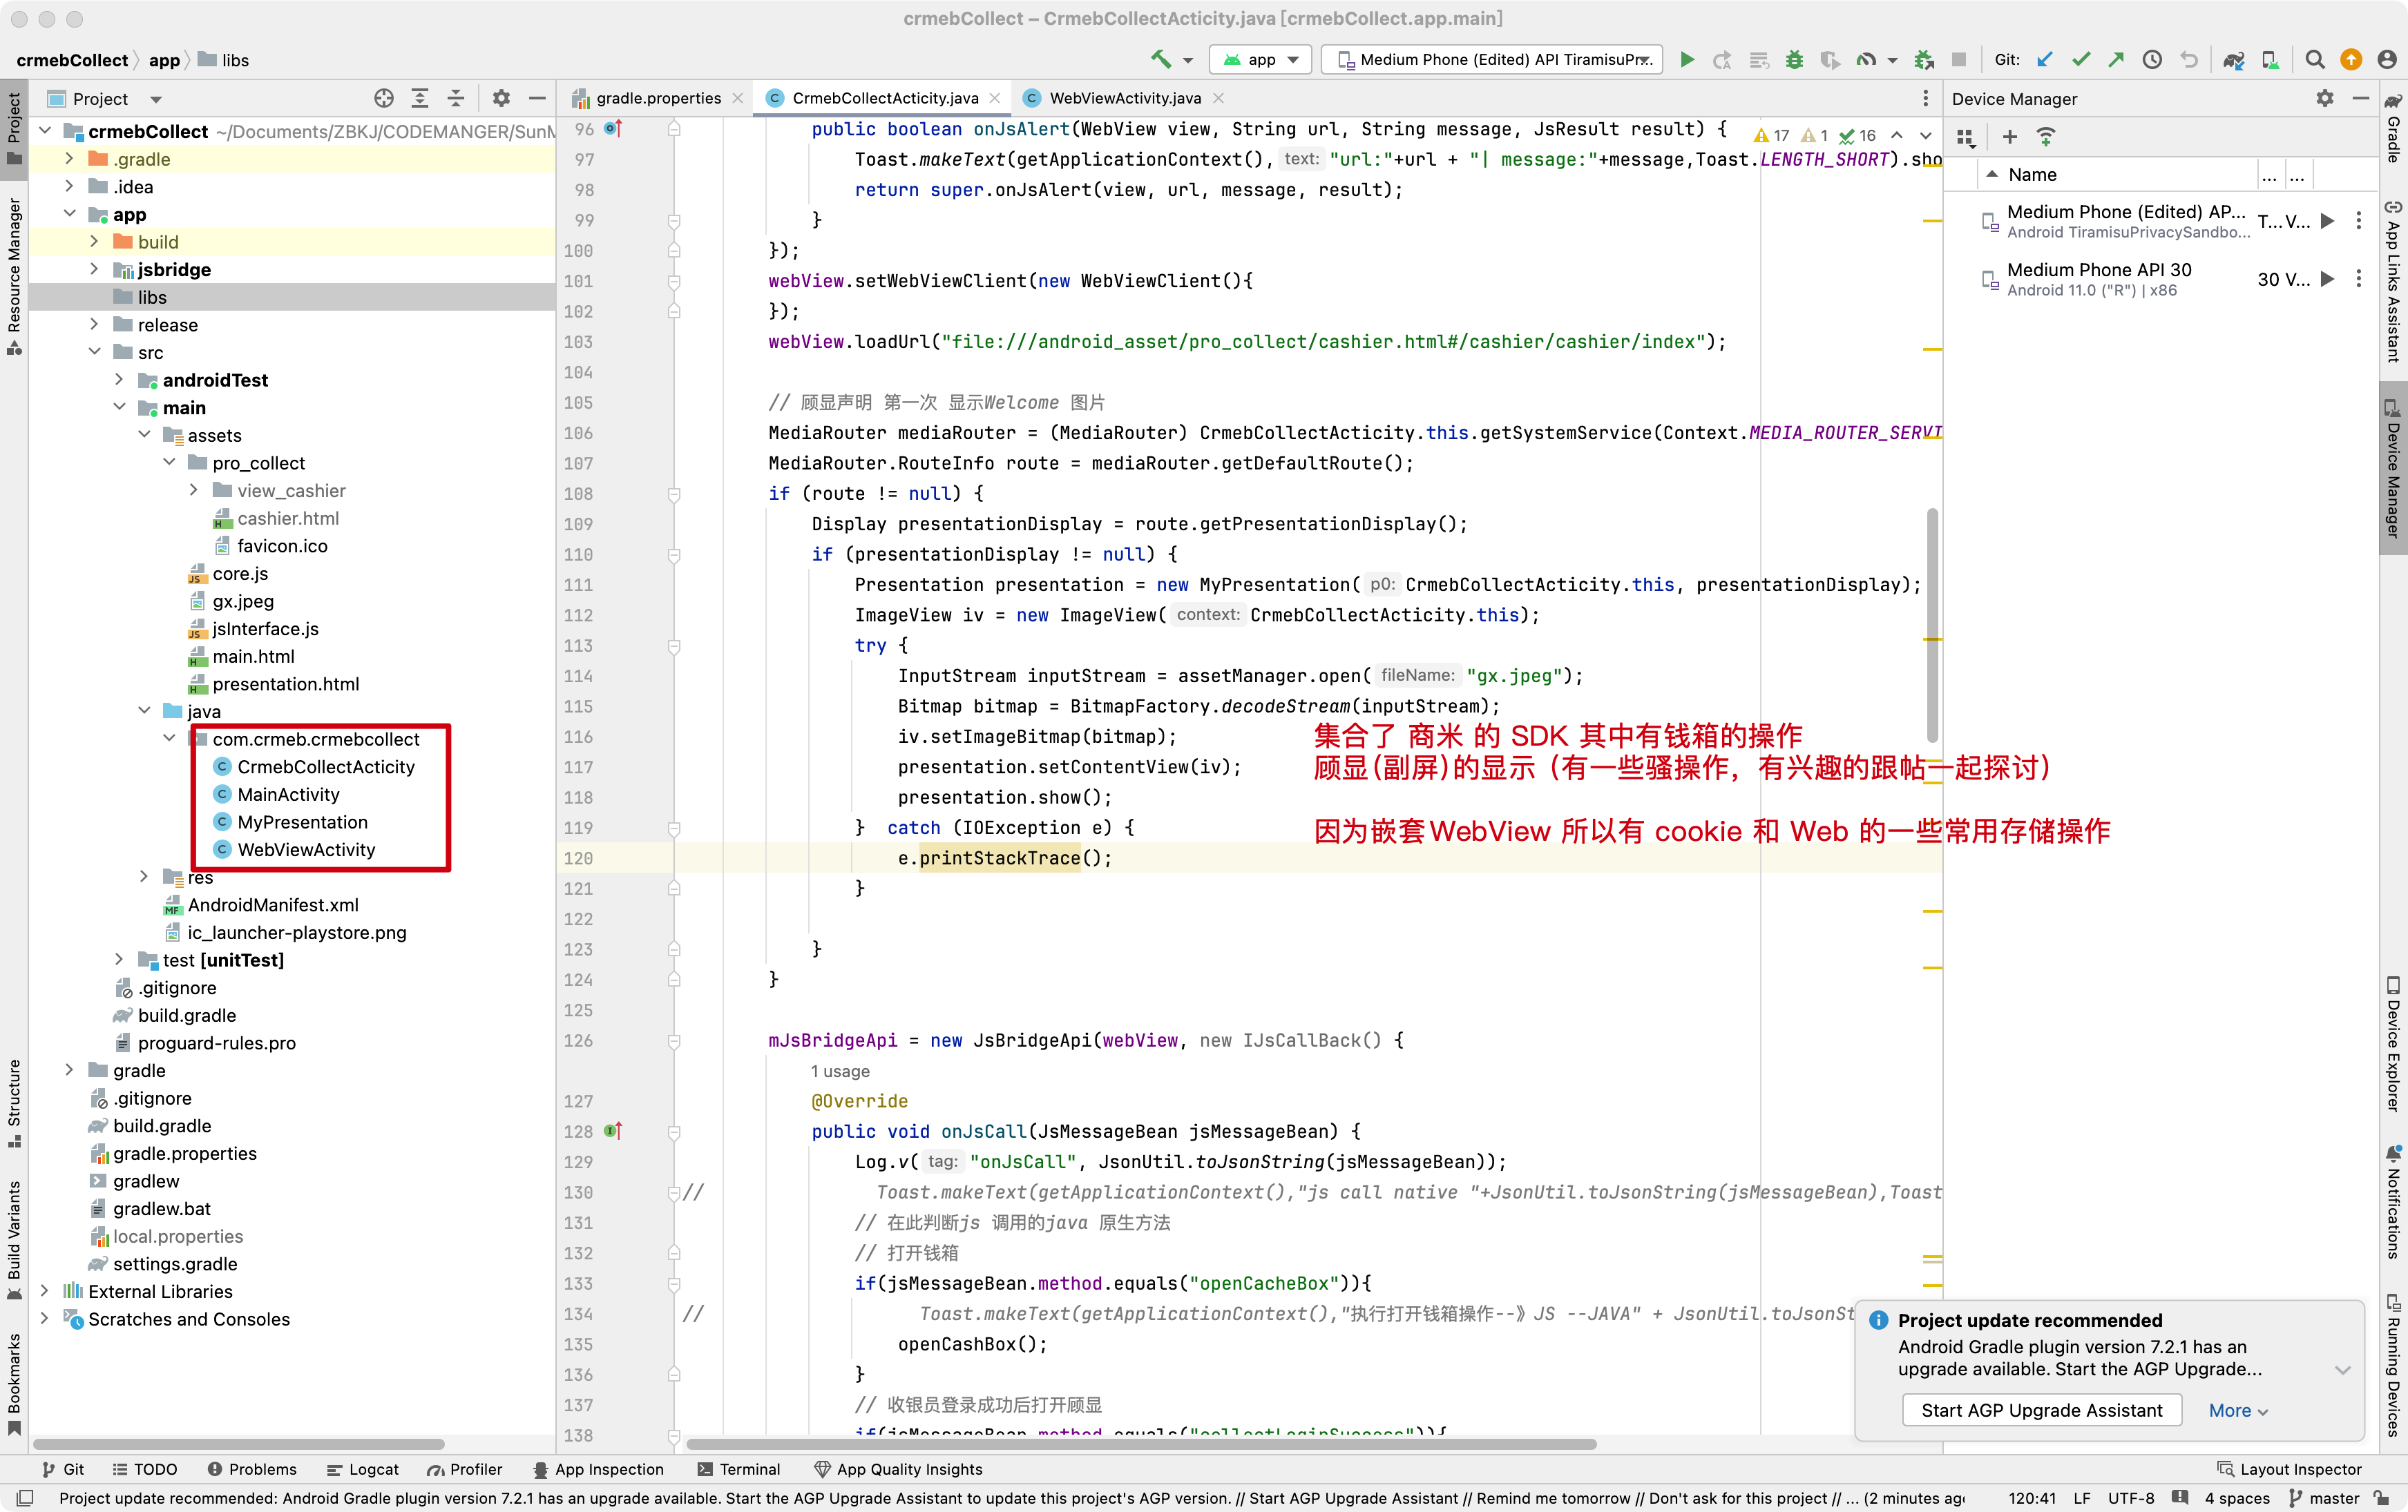Open three-dot menu for Medium Phone API 30
This screenshot has width=2408, height=1512.
click(2358, 279)
